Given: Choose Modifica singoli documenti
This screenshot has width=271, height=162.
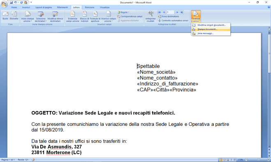Looking at the screenshot, I should point(211,25).
